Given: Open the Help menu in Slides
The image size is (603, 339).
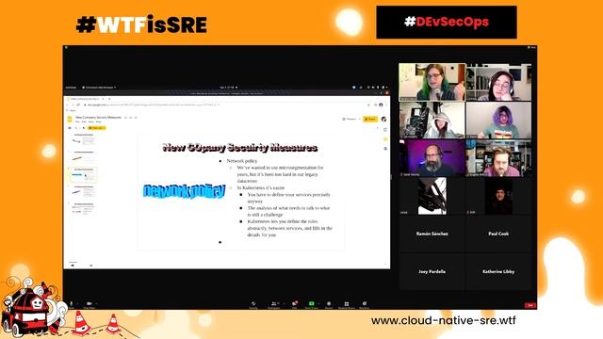Looking at the screenshot, I should click(x=98, y=121).
